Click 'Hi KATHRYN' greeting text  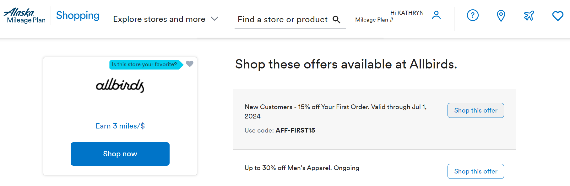(x=408, y=13)
